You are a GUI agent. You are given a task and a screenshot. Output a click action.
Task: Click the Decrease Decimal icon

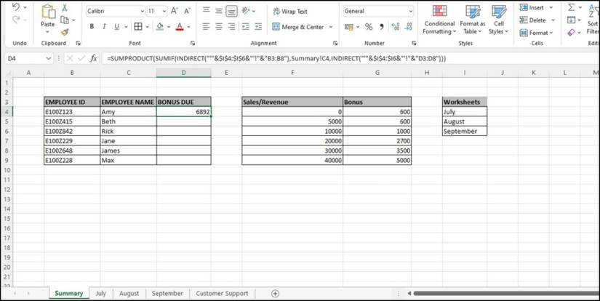408,27
